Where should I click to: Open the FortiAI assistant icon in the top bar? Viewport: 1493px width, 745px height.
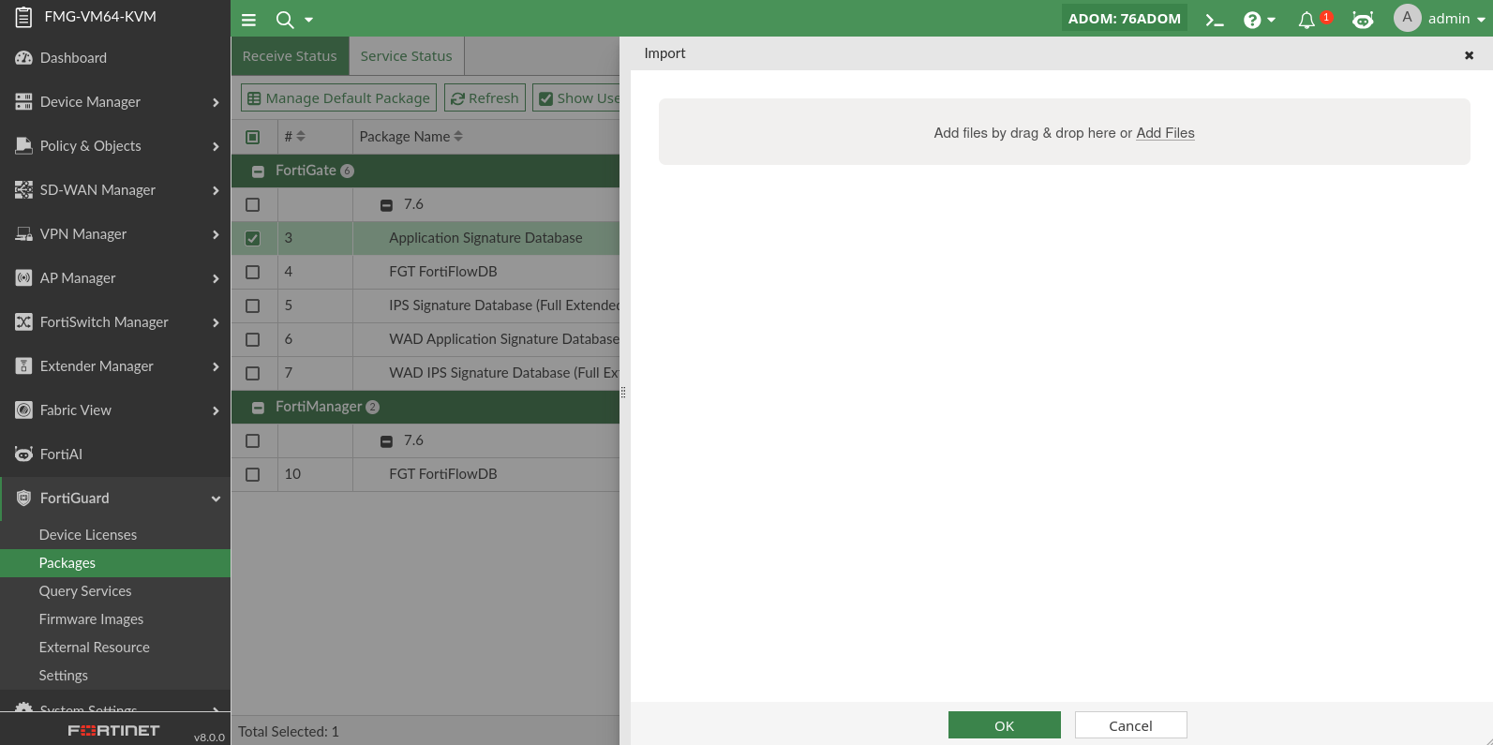(x=1363, y=20)
